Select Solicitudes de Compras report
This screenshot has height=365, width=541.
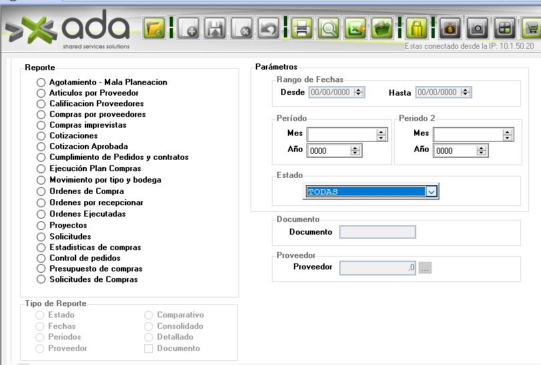[x=41, y=279]
